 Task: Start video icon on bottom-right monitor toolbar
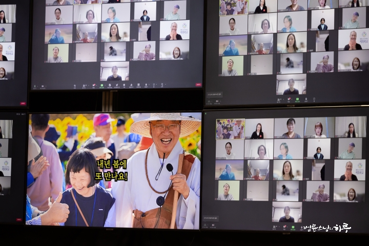click(x=213, y=225)
